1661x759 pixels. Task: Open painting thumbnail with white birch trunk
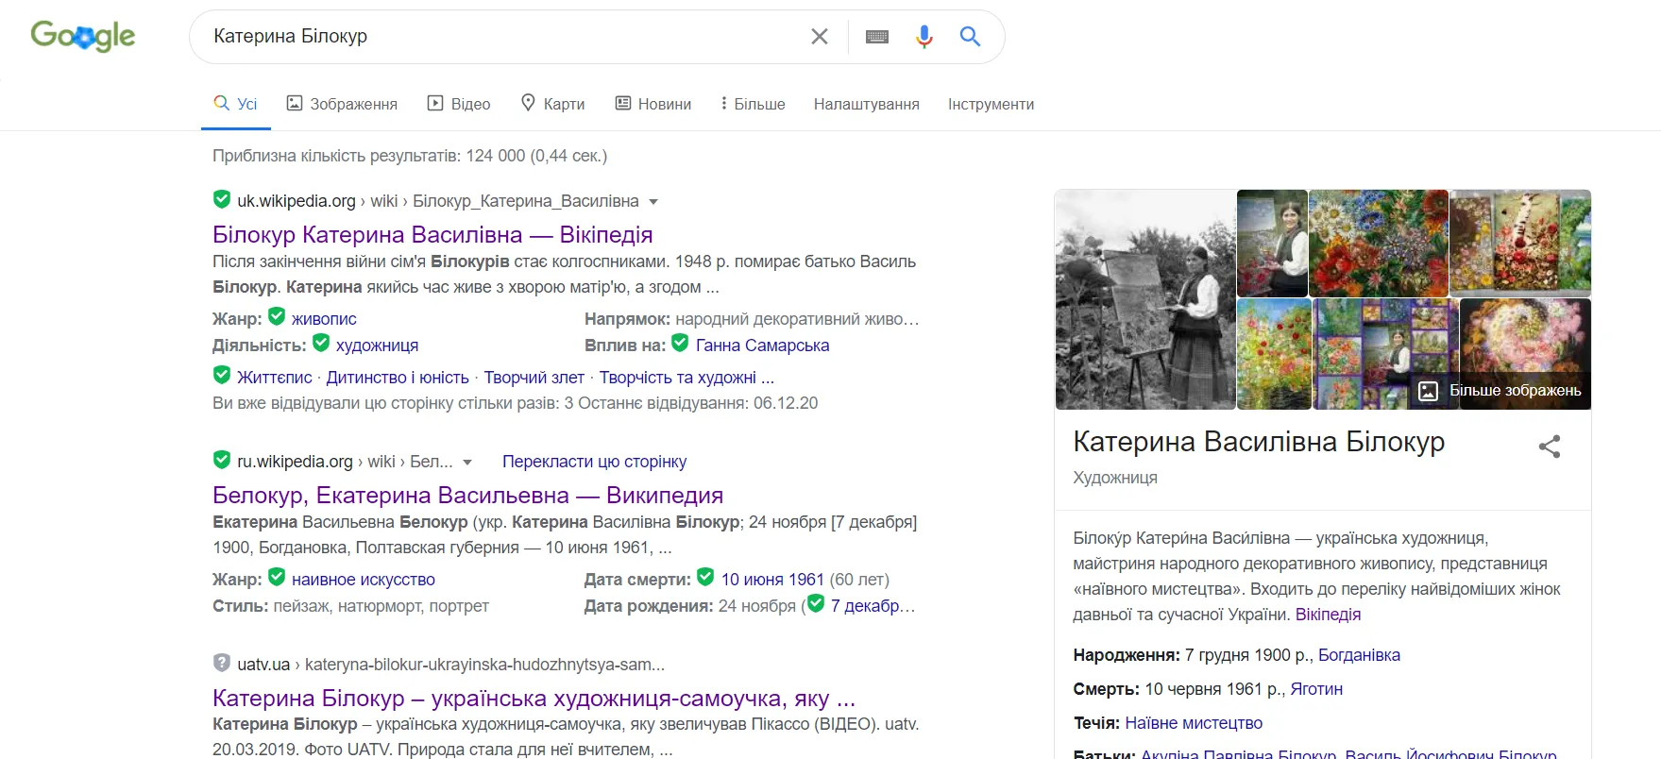tap(1520, 244)
